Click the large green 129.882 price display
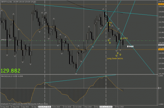The image size is (164, 108). (x=10, y=71)
